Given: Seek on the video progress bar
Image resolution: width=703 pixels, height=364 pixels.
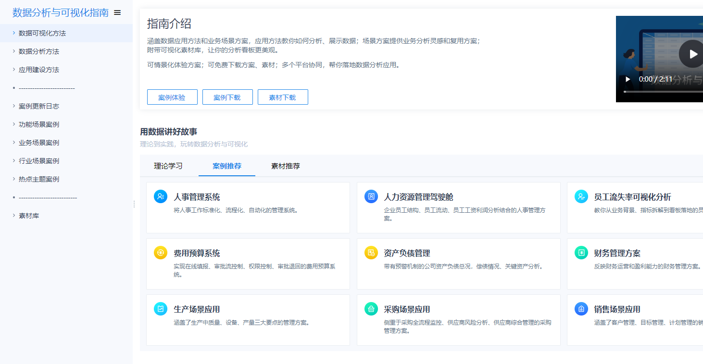Looking at the screenshot, I should click(663, 91).
